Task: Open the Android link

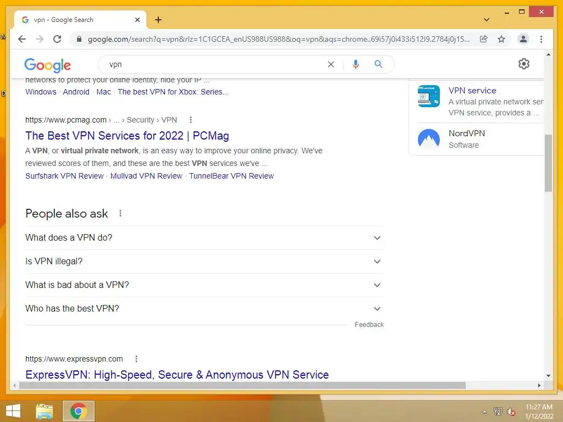Action: 76,92
